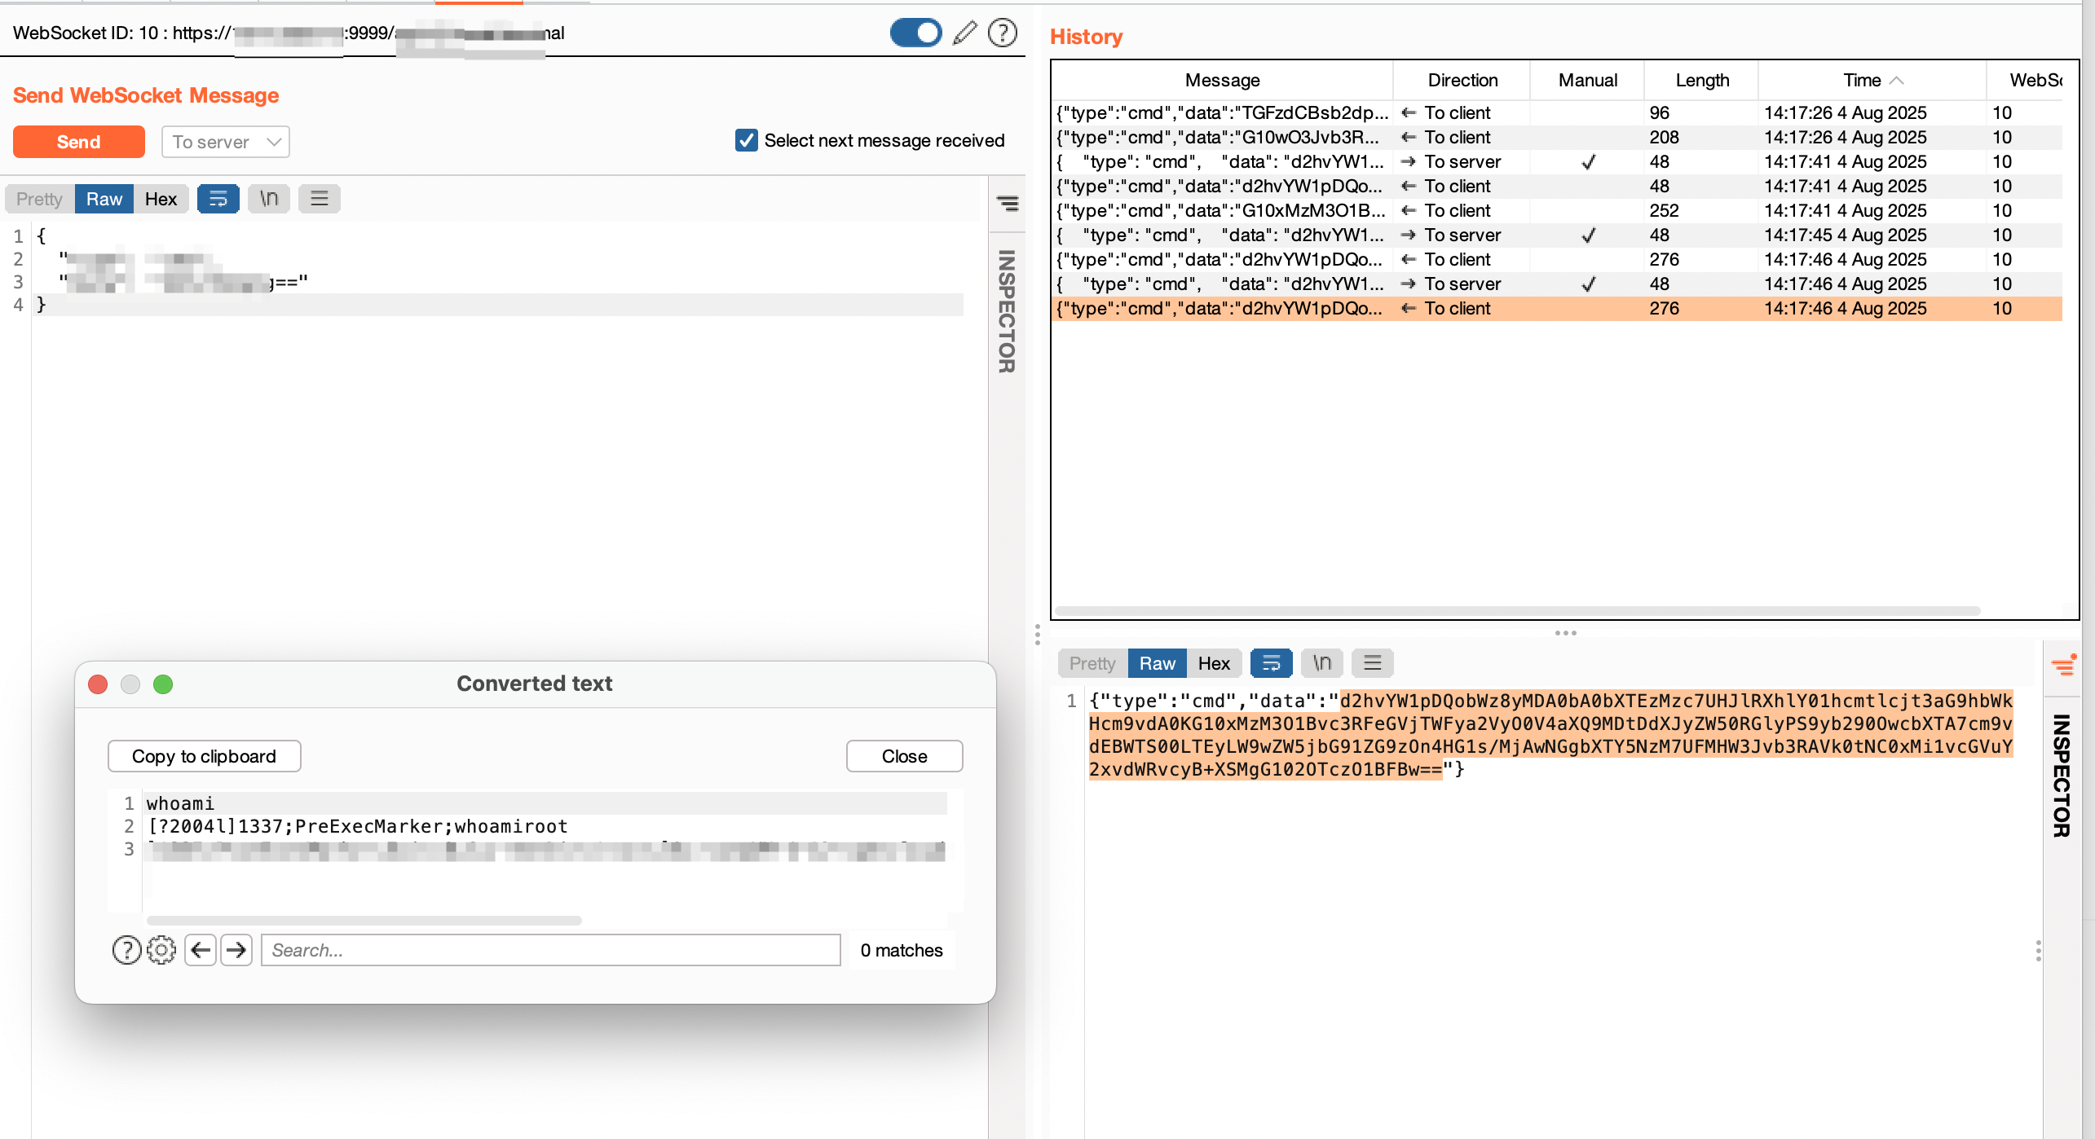Image resolution: width=2095 pixels, height=1139 pixels.
Task: Switch to Pretty view in send editor
Action: coord(39,199)
